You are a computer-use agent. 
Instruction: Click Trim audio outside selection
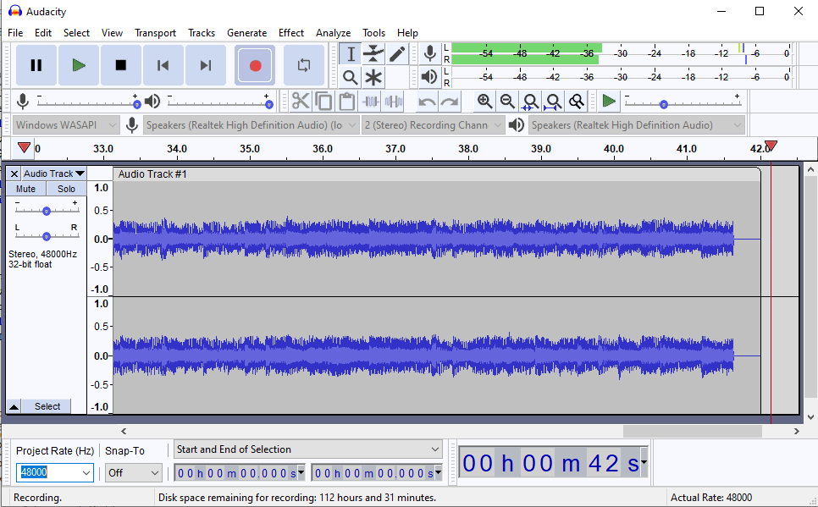[370, 102]
